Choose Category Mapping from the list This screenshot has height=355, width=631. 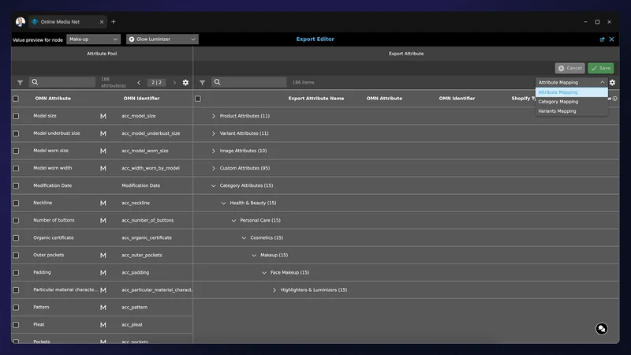click(x=558, y=102)
